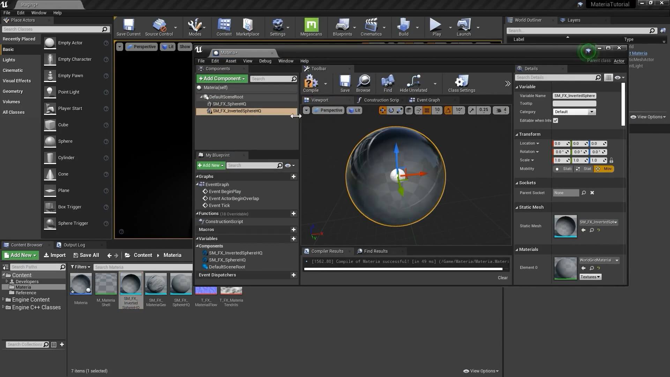Click the Launch toolbar icon
The height and width of the screenshot is (377, 670).
(x=463, y=27)
